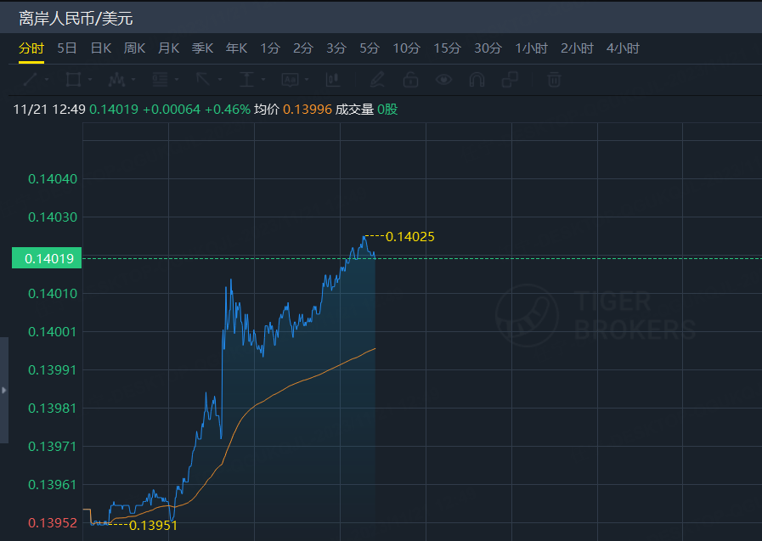Select the 2小时 interval tab
762x541 pixels.
pos(578,48)
